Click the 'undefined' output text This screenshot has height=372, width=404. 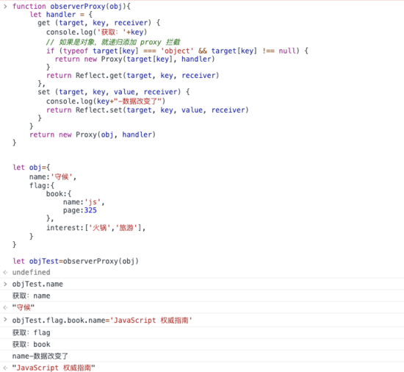(x=31, y=272)
